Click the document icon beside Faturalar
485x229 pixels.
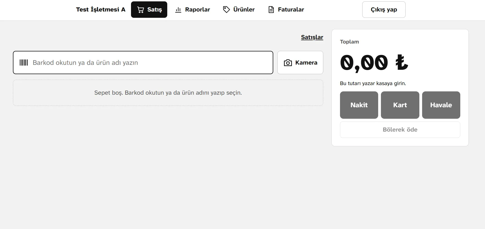271,10
